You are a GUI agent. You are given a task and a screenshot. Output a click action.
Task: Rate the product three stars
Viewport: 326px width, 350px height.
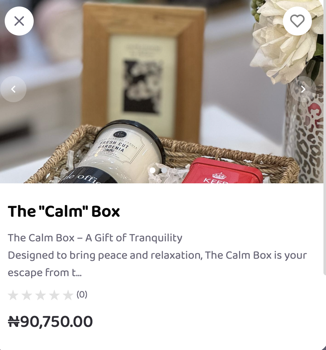click(41, 295)
